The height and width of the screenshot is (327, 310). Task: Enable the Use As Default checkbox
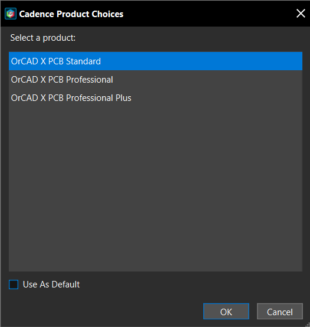(x=14, y=285)
